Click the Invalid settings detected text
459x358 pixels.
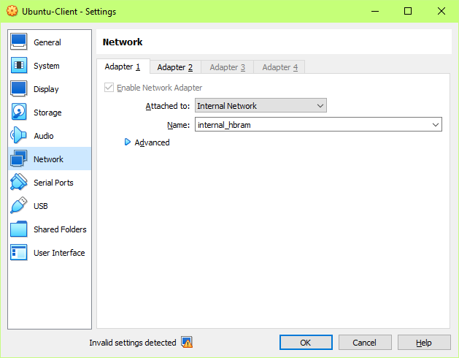(x=133, y=343)
